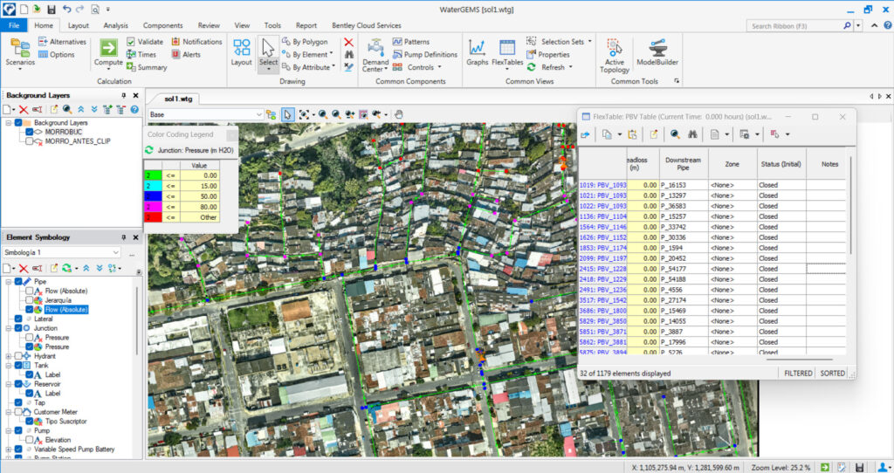Open the Components ribbon tab

point(162,26)
